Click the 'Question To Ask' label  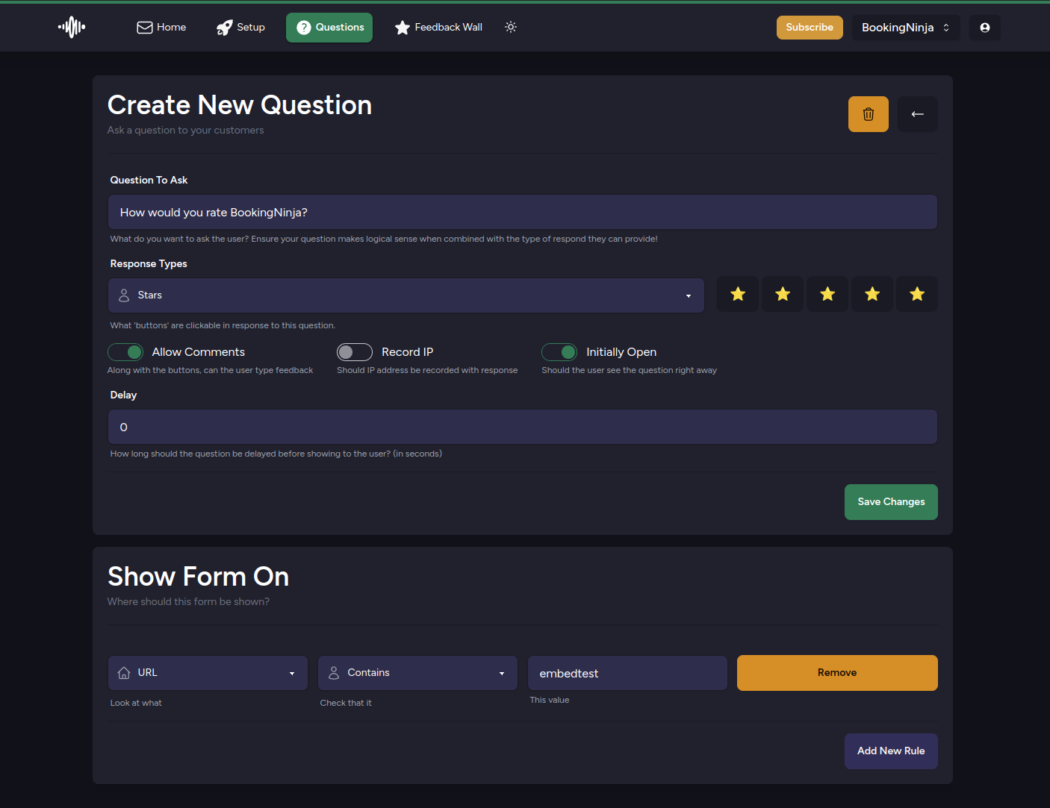149,181
